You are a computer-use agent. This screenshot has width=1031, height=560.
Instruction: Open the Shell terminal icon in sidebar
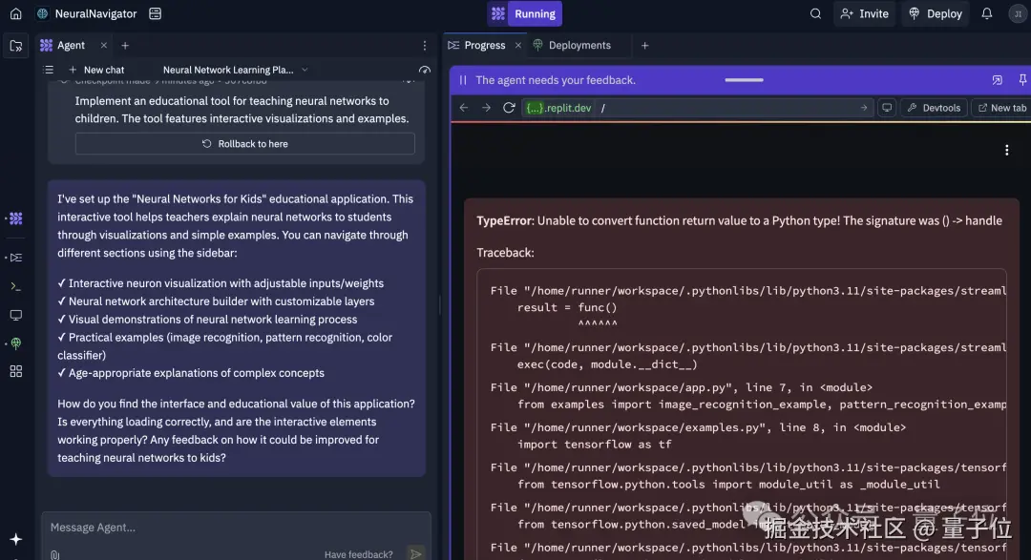pos(16,286)
